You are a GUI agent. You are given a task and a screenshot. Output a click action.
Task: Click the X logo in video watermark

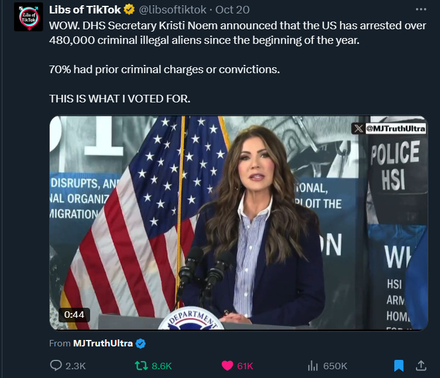[358, 129]
